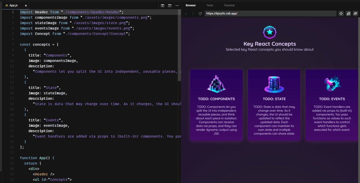Click the TODO: STATE database illustration
The image size is (360, 183).
pos(274,85)
